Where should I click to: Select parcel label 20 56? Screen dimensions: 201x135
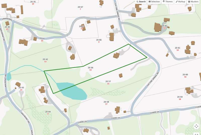pyautogui.click(x=90, y=68)
